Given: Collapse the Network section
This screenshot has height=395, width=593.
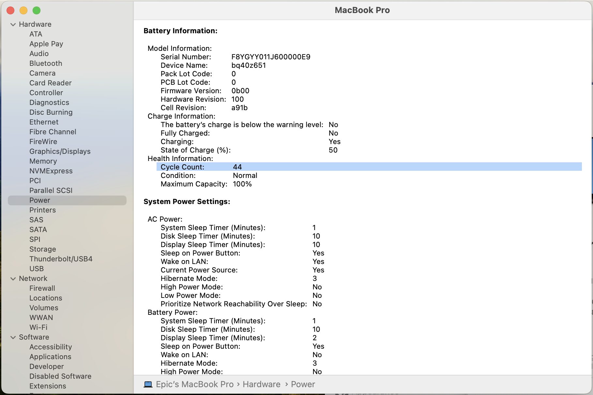Looking at the screenshot, I should (x=13, y=278).
